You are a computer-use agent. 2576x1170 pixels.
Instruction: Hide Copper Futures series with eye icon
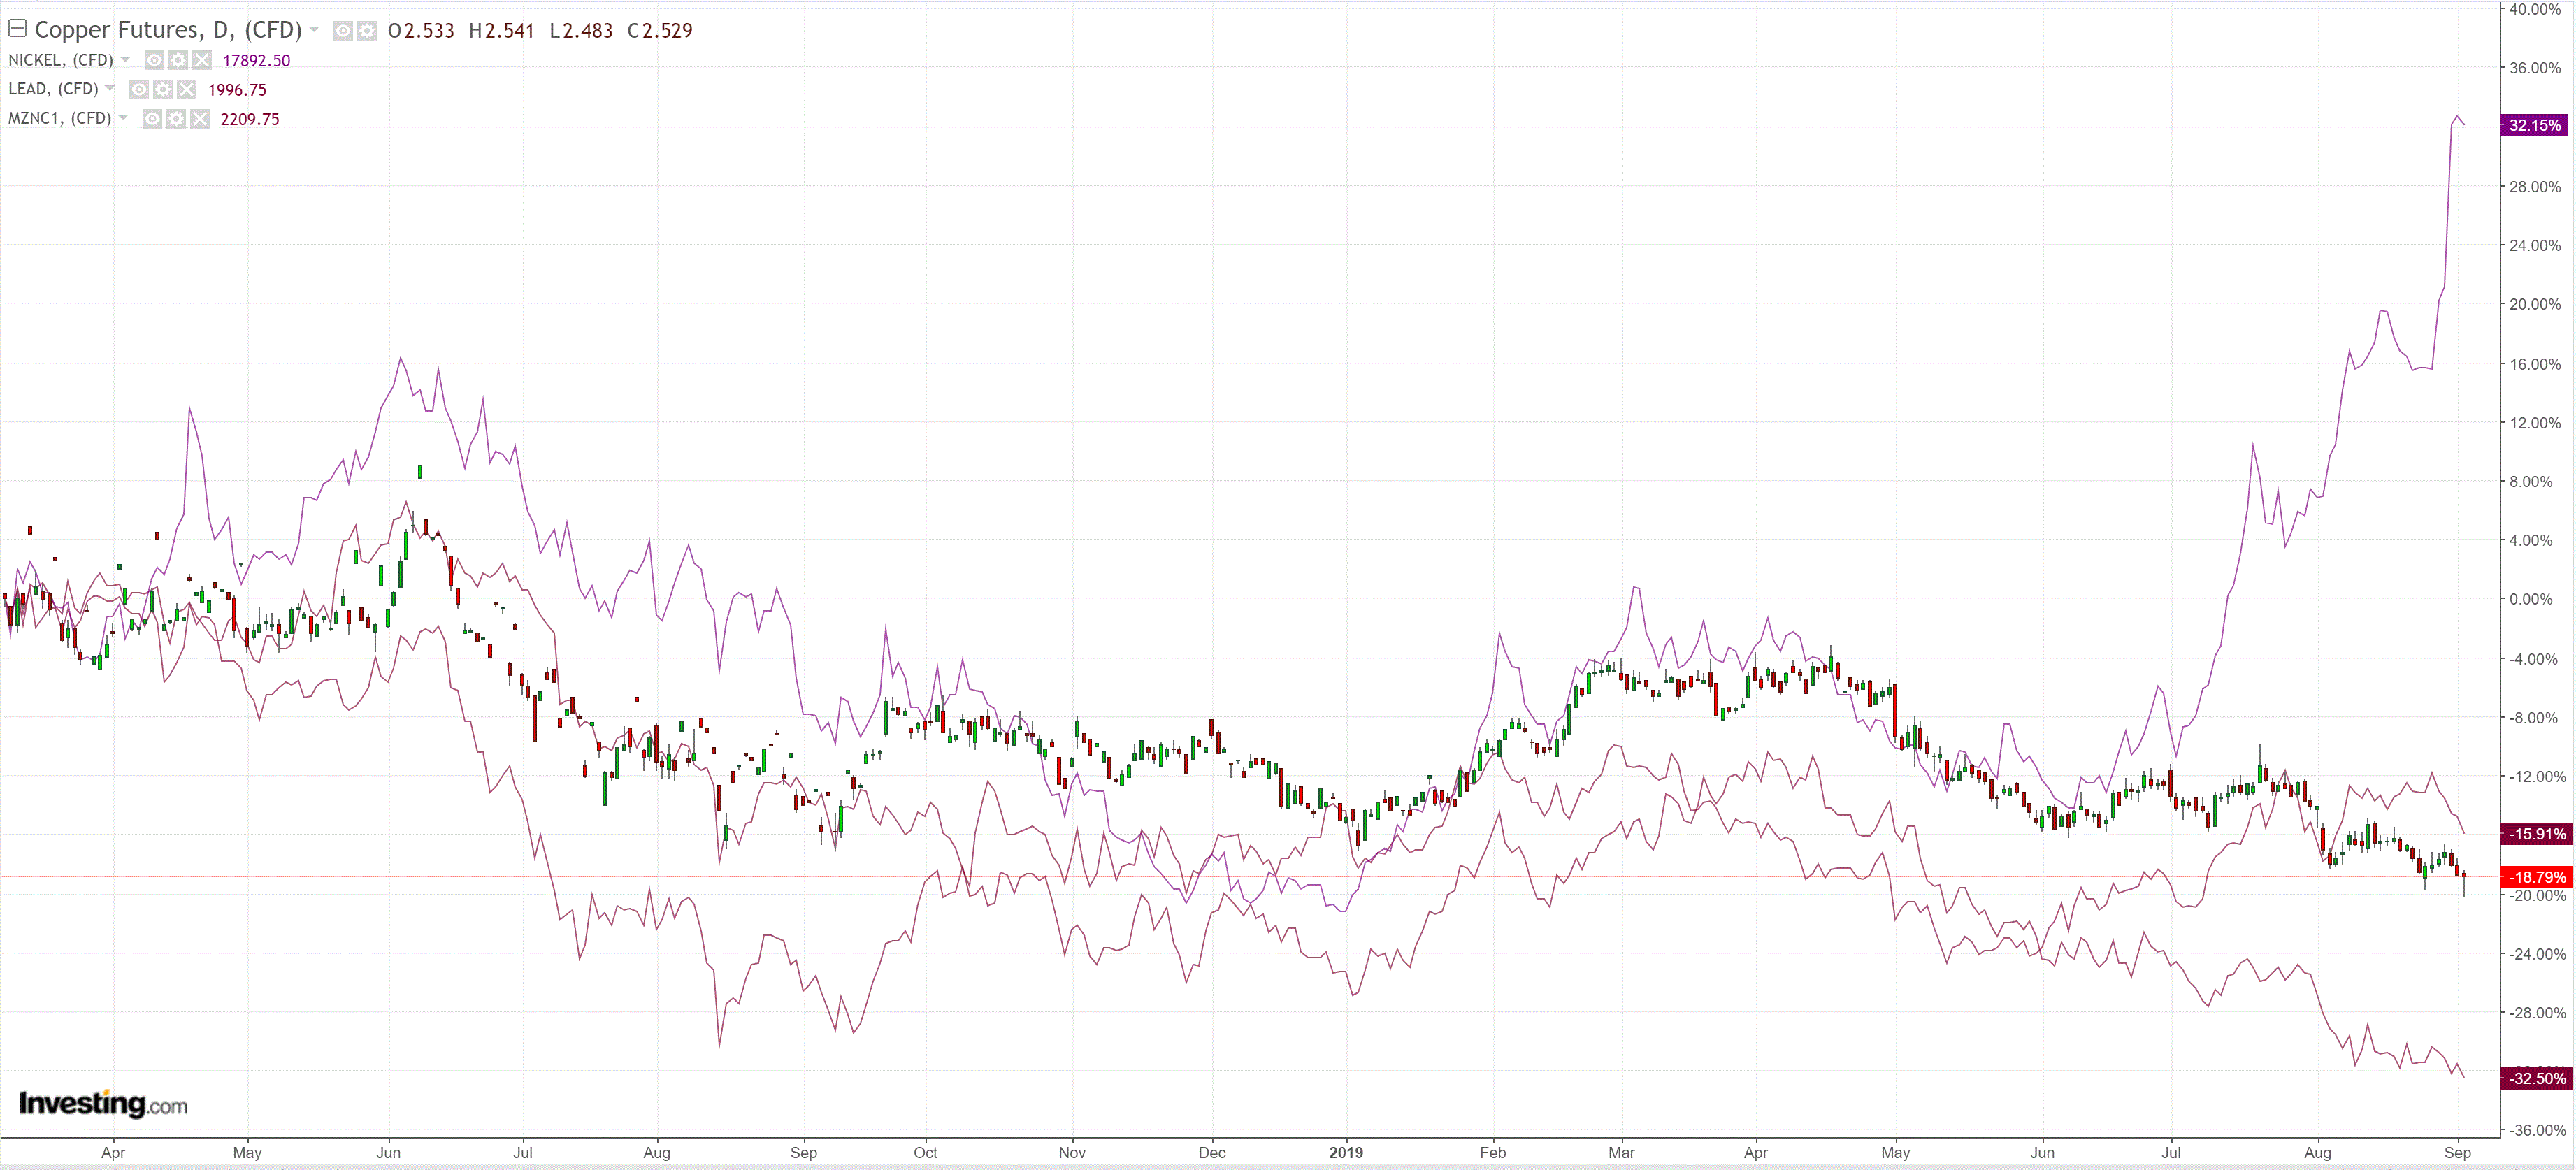343,31
